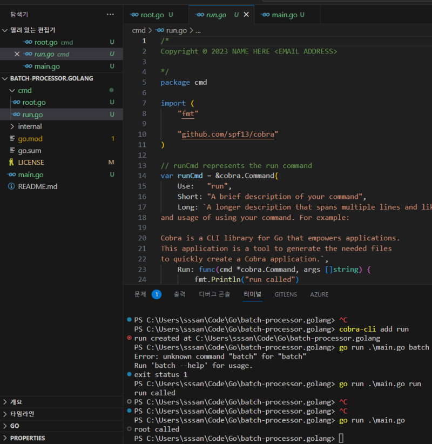
Task: Close the run.go editor tab
Action: [247, 15]
